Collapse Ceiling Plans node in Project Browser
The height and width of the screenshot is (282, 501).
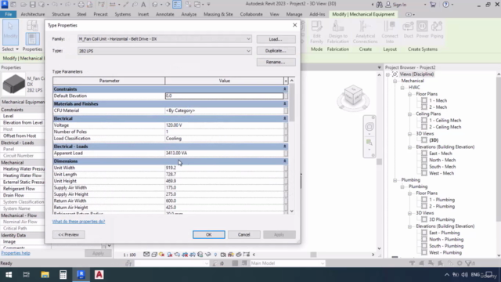coord(409,114)
